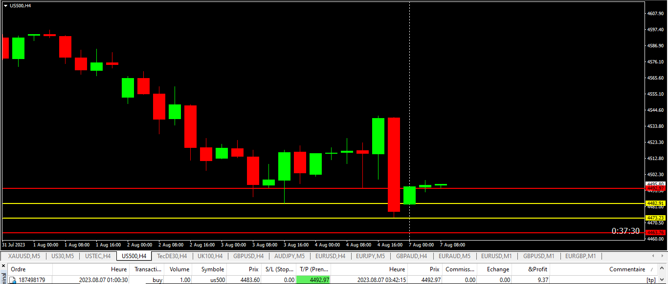Click the 4607.90 price scale label
The height and width of the screenshot is (284, 668).
[x=655, y=13]
